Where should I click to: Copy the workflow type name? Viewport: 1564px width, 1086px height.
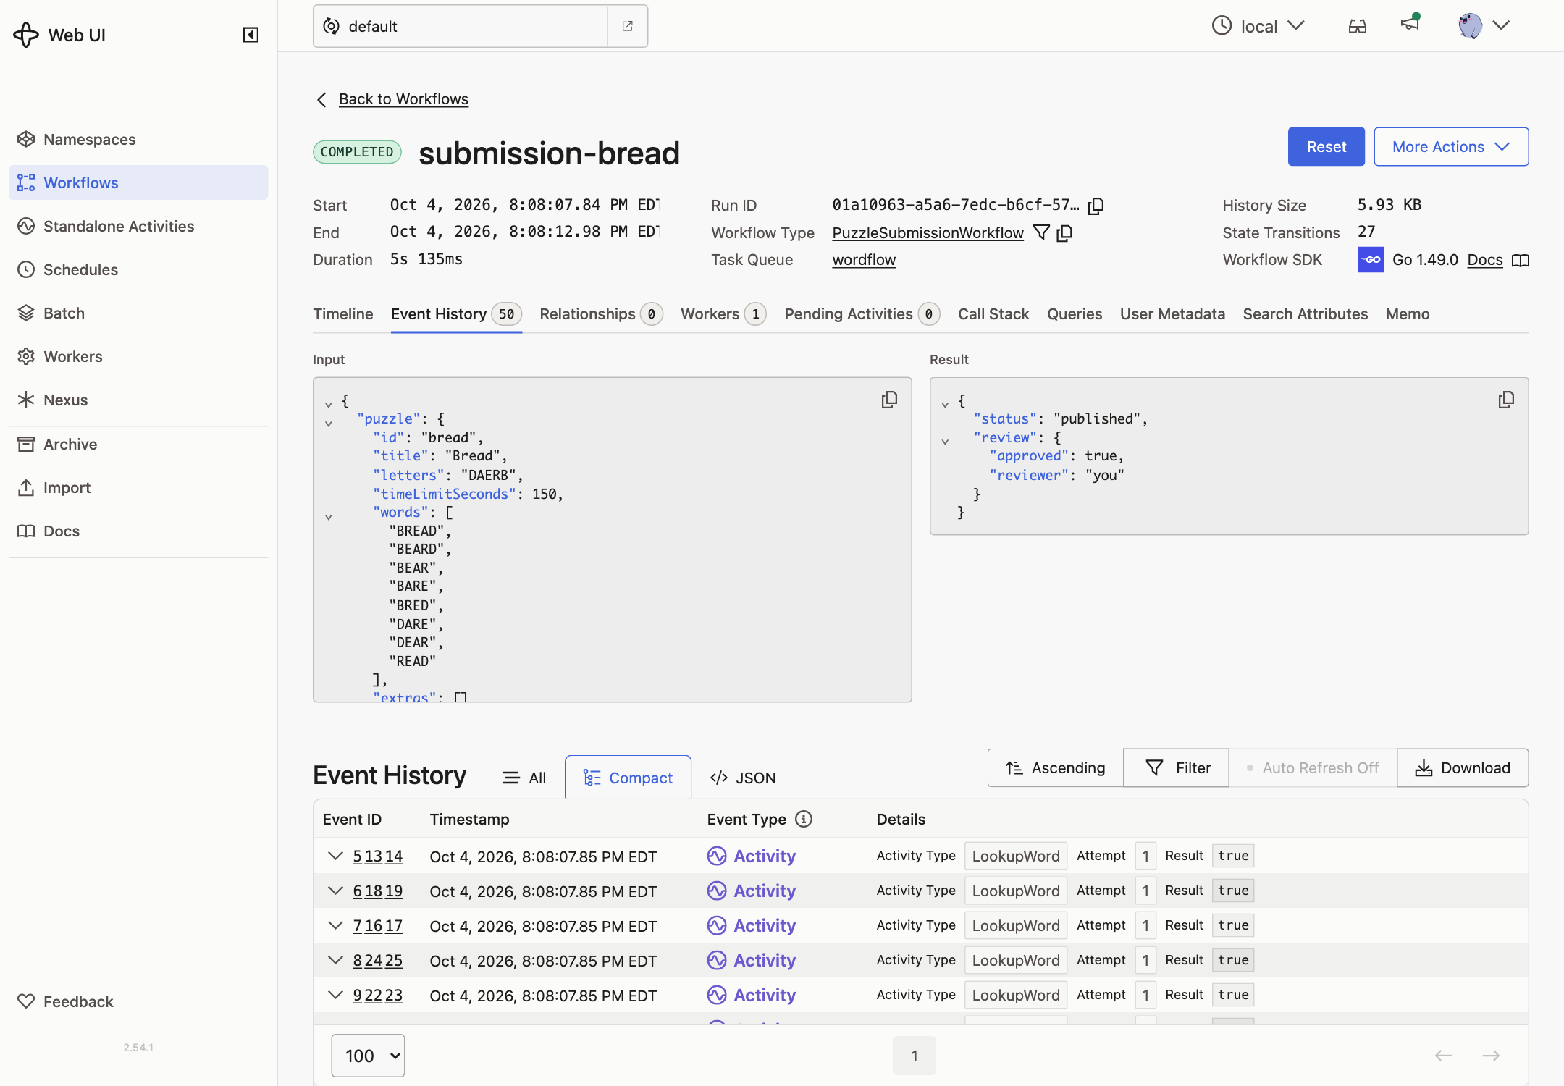(1064, 232)
